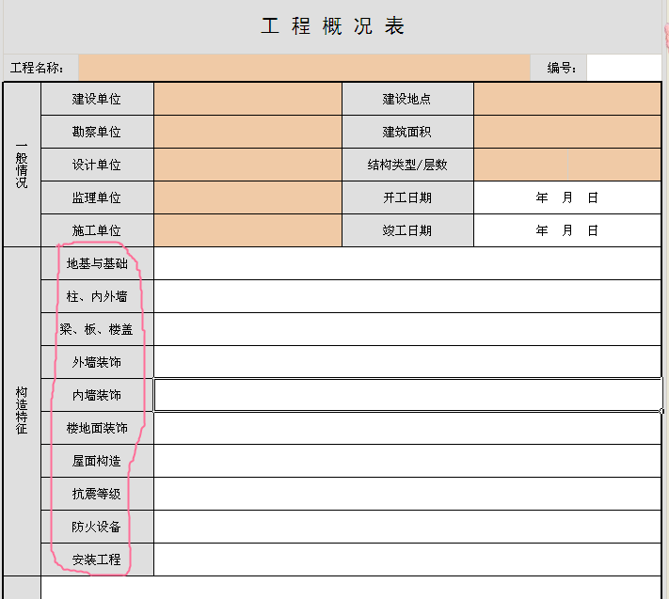Select the orange cell beside 建设地点
Viewport: 669px width, 599px height.
[566, 100]
